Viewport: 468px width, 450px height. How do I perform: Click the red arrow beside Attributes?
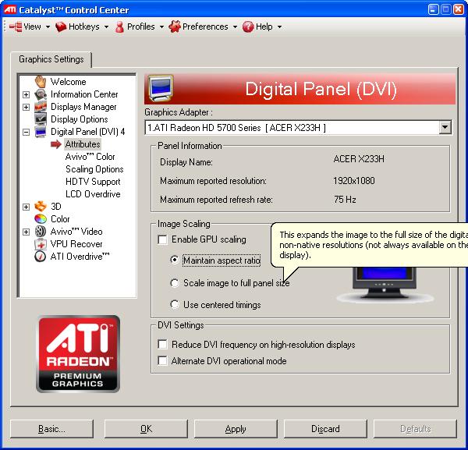[56, 144]
